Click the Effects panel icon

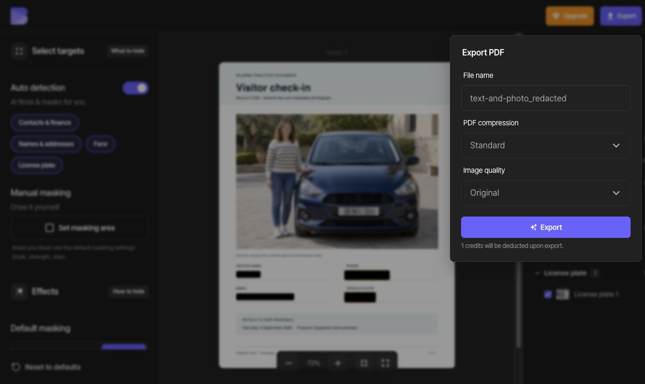19,291
